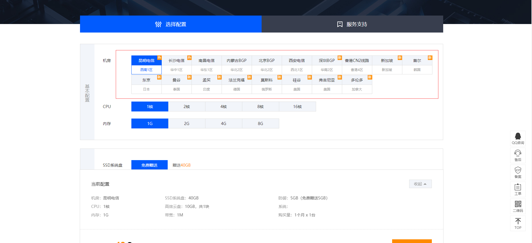Viewport: 532px width, 243px height.
Task: Select the 免费赠送 SSD system disk option
Action: point(149,165)
